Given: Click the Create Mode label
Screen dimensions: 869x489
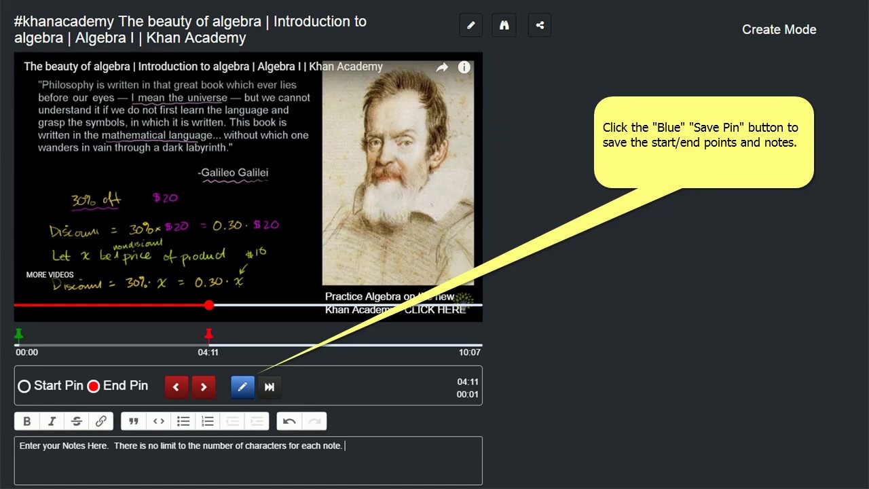Looking at the screenshot, I should point(779,29).
